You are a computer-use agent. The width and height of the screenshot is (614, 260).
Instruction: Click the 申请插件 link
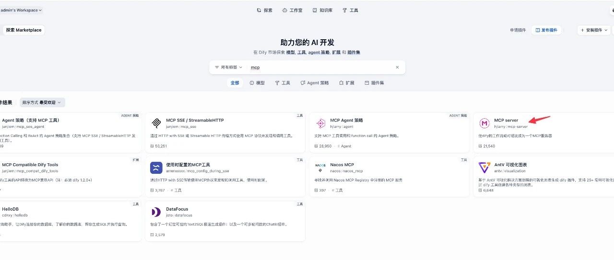518,30
